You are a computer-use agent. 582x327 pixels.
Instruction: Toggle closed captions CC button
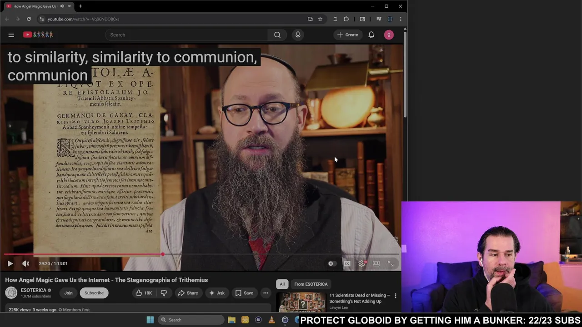[x=347, y=263]
